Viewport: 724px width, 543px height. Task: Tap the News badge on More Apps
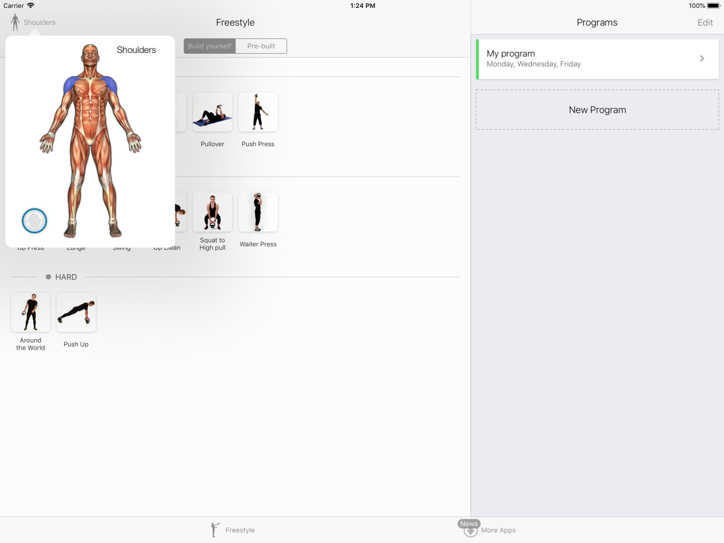click(469, 523)
